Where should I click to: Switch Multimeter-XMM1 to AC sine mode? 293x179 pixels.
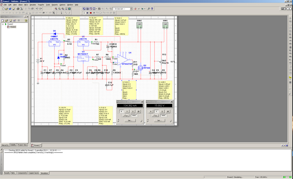tap(155, 115)
